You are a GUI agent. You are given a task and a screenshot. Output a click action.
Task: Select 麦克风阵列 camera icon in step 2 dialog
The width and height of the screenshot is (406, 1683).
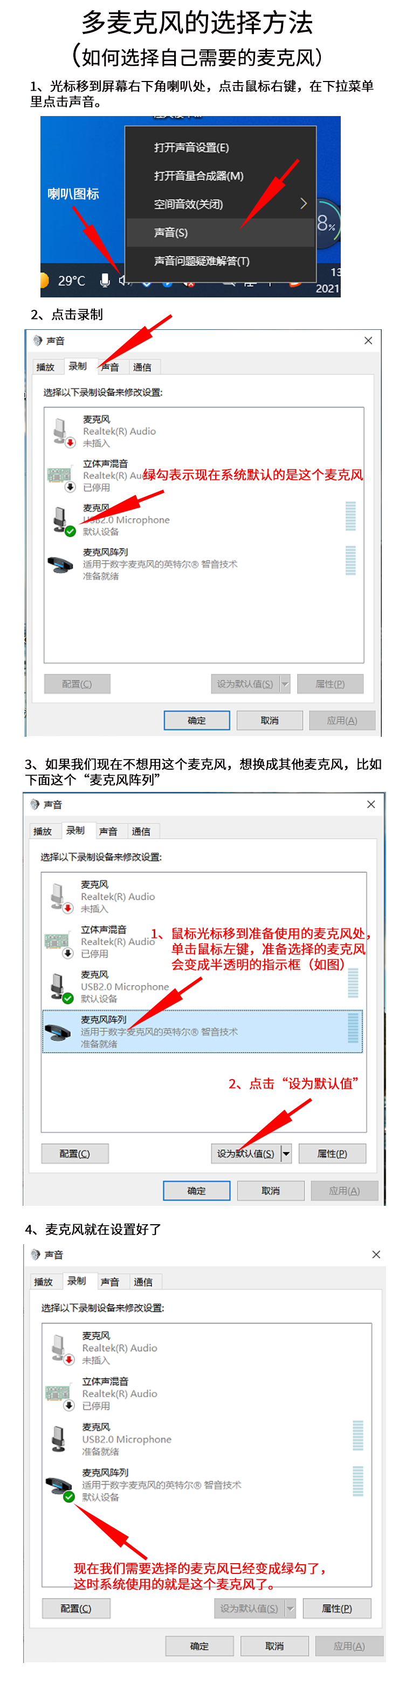pos(61,564)
